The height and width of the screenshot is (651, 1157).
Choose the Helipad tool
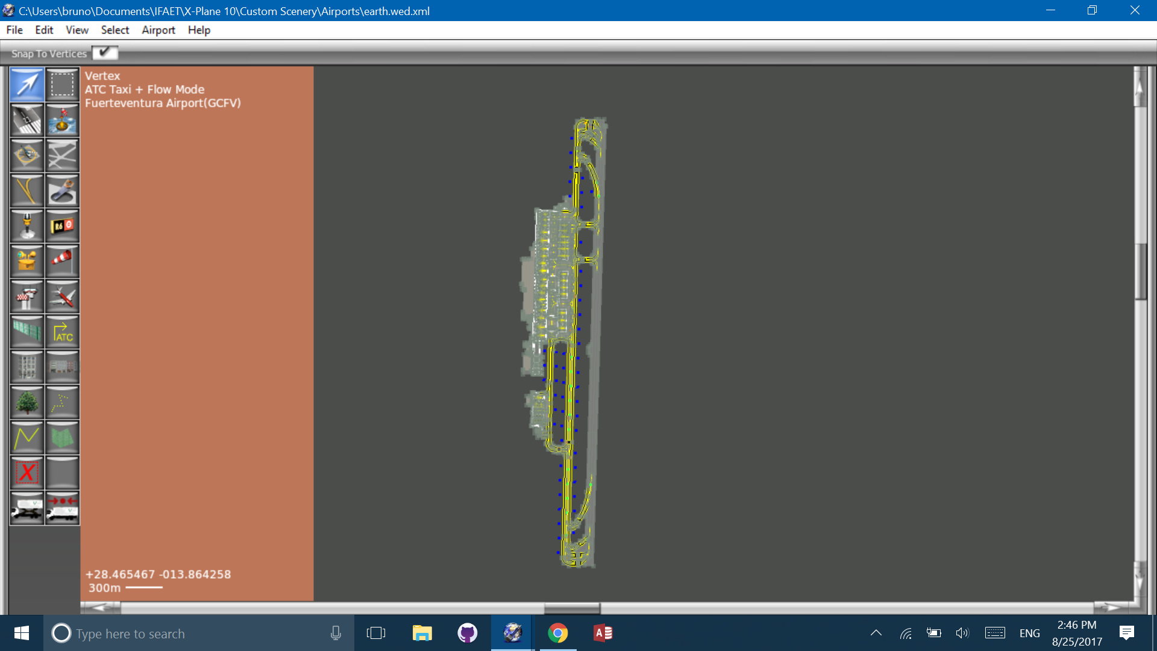(x=27, y=155)
